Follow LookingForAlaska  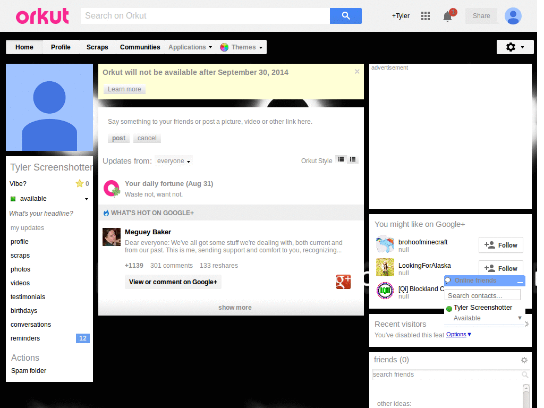tap(500, 268)
